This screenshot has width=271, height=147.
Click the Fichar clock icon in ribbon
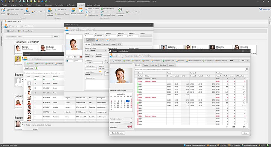[x=3, y=10]
